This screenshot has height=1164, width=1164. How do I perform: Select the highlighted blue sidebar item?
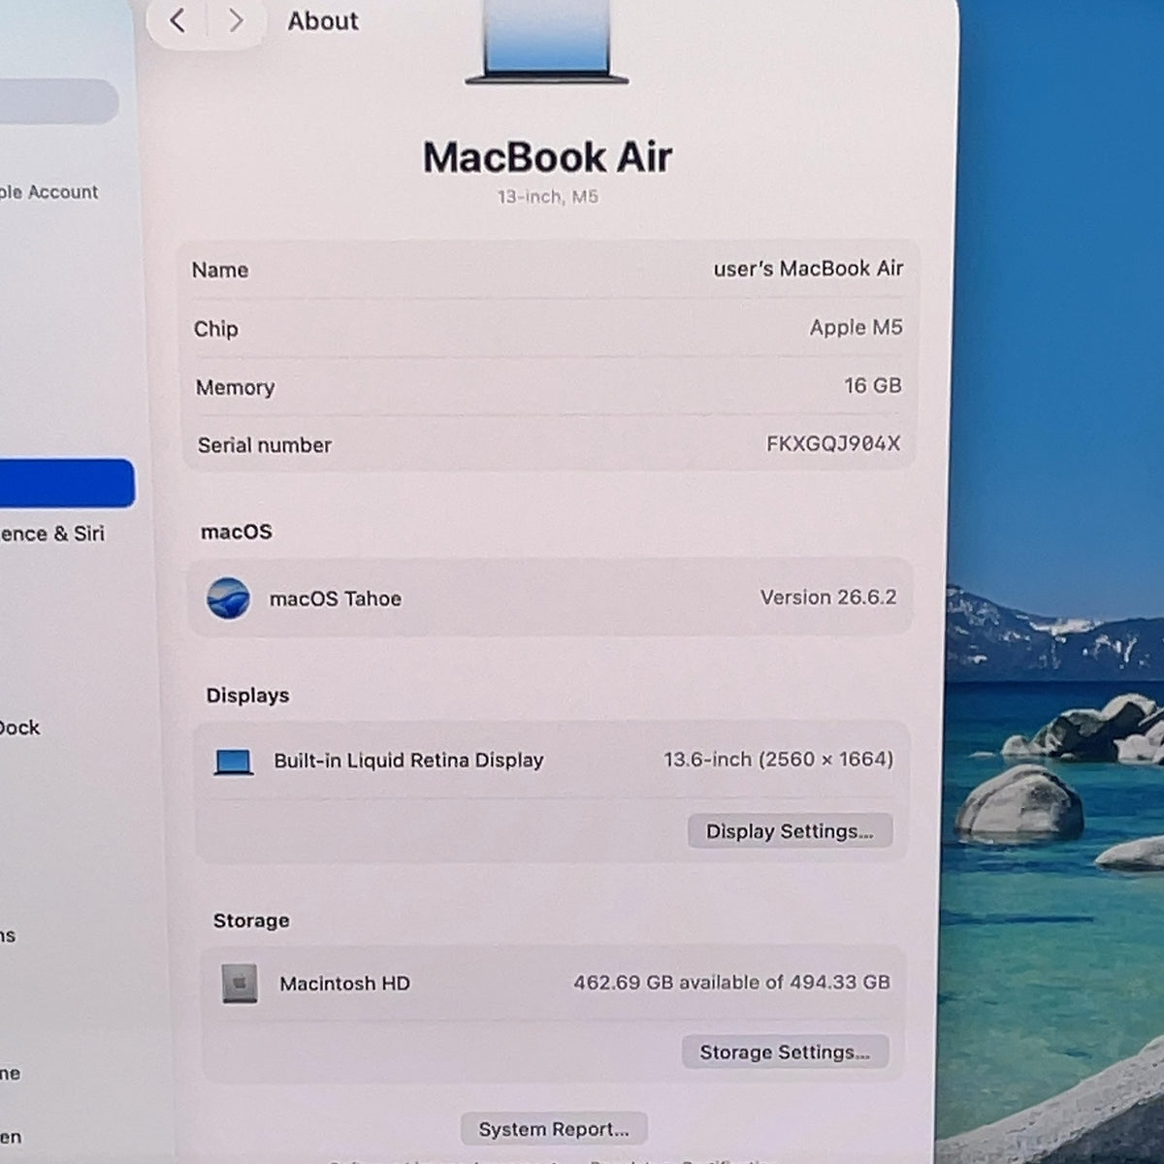(66, 483)
